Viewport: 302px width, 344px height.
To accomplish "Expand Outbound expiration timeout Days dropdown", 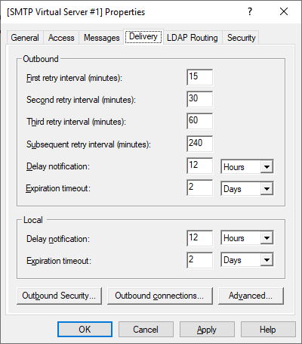I will pos(247,188).
